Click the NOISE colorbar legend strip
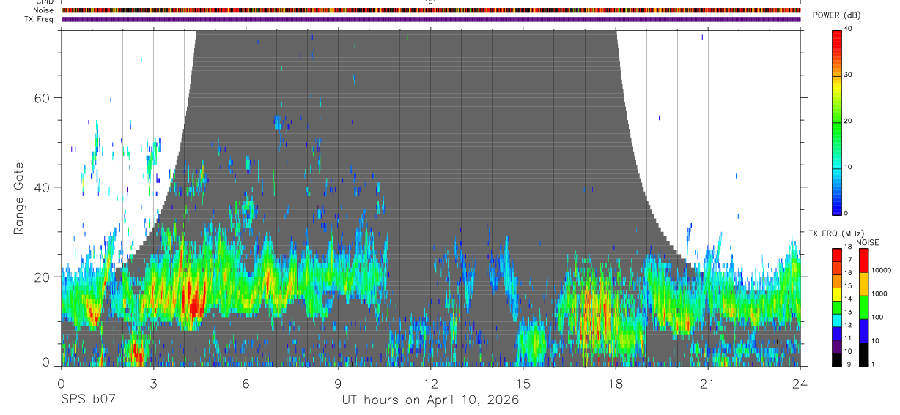Screen dimensions: 900x415 [x=864, y=307]
